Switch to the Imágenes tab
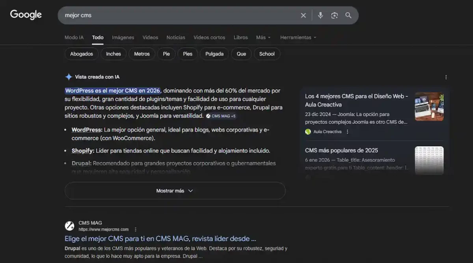This screenshot has height=263, width=473. coord(123,37)
